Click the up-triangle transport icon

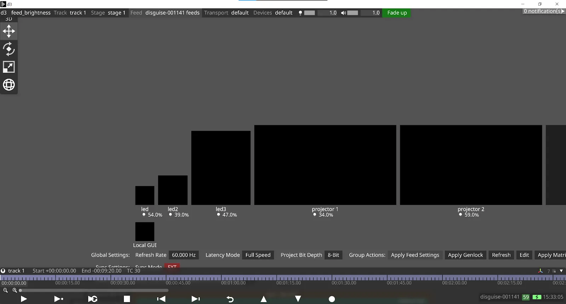click(x=264, y=299)
